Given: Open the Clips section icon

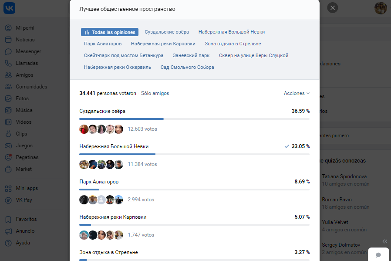Looking at the screenshot, I should [8, 134].
